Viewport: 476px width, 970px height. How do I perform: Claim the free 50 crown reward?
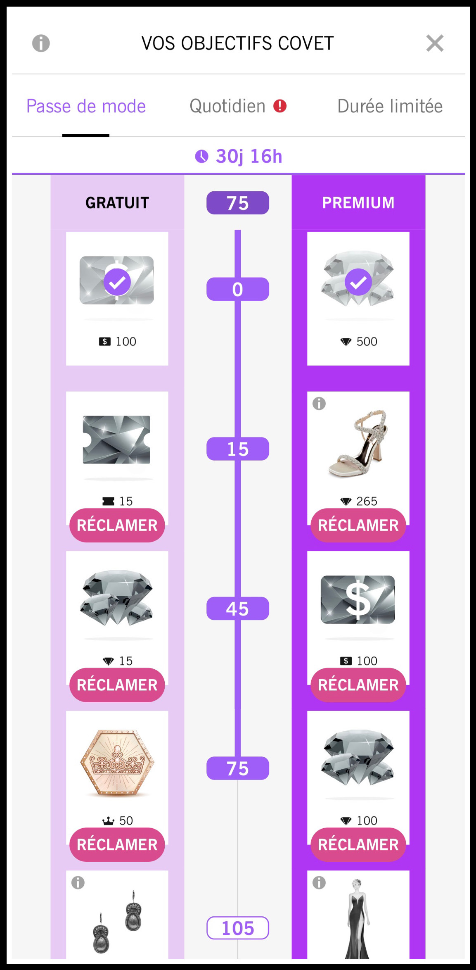click(117, 844)
